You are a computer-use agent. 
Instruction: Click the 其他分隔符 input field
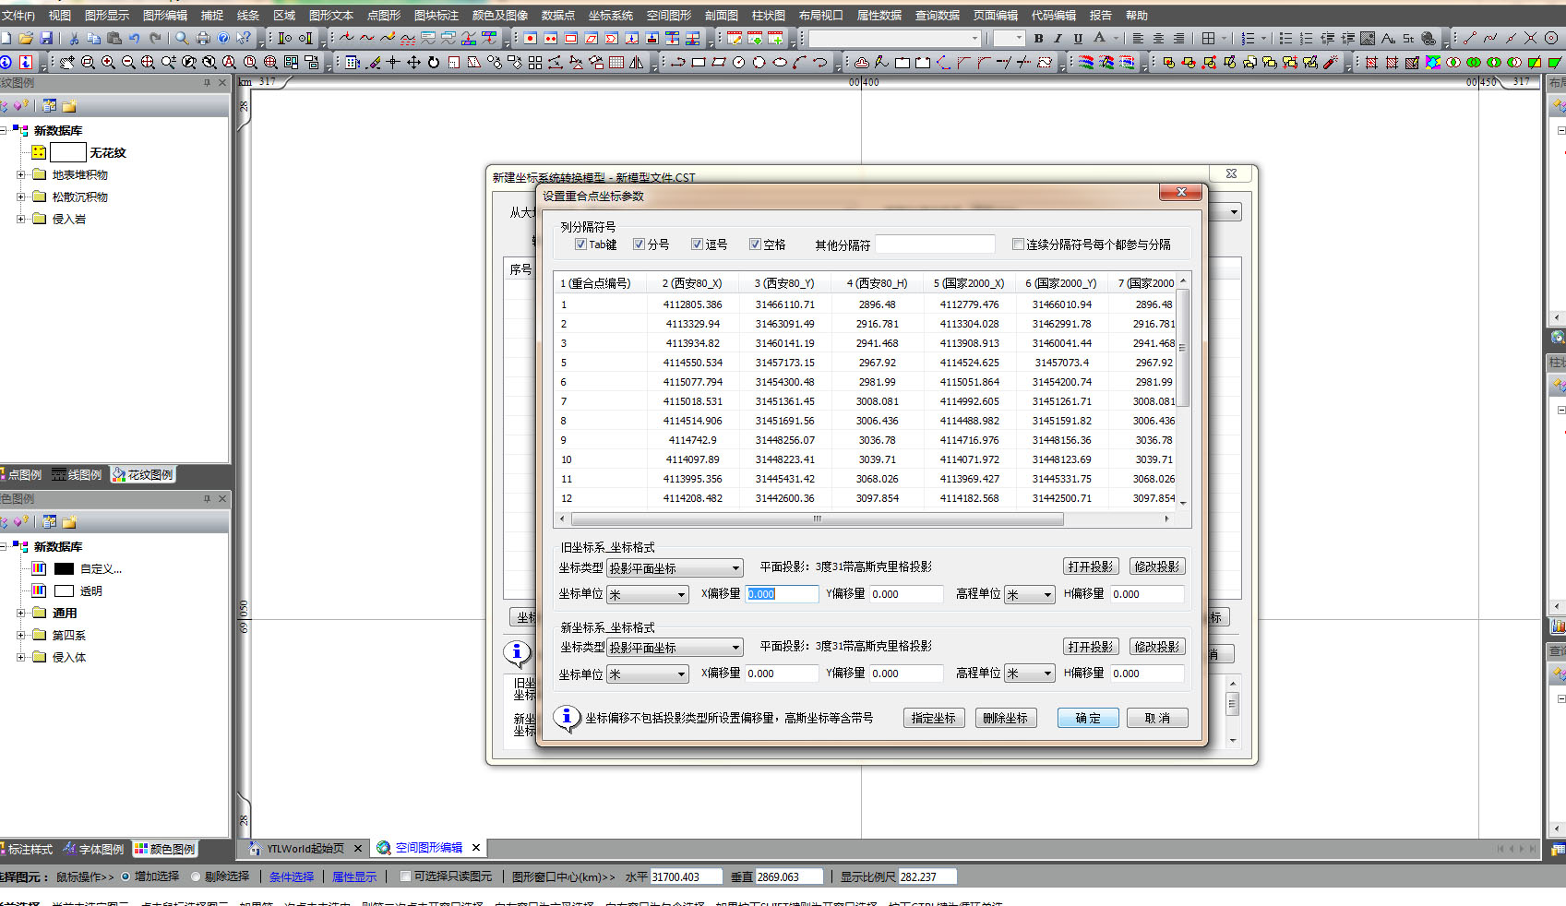[935, 244]
